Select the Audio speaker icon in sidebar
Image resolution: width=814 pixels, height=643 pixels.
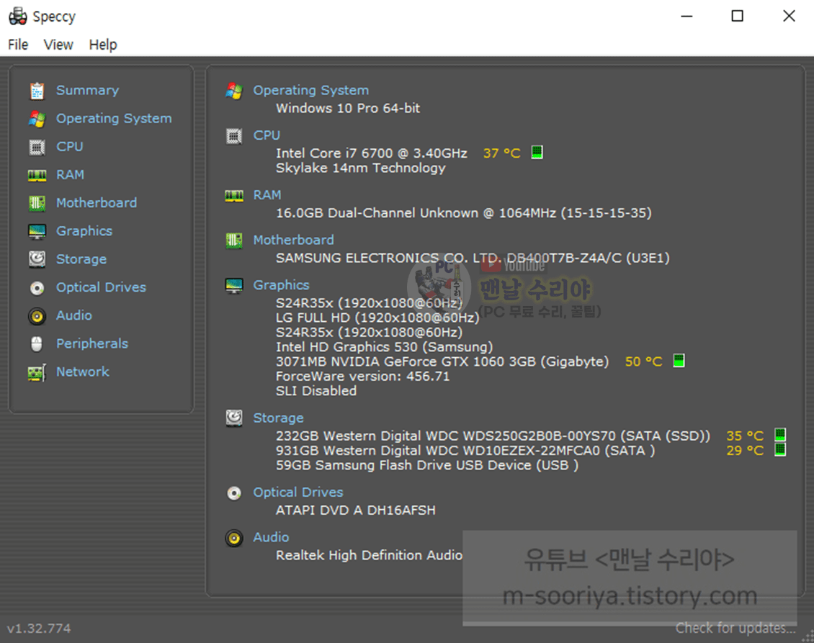coord(37,316)
